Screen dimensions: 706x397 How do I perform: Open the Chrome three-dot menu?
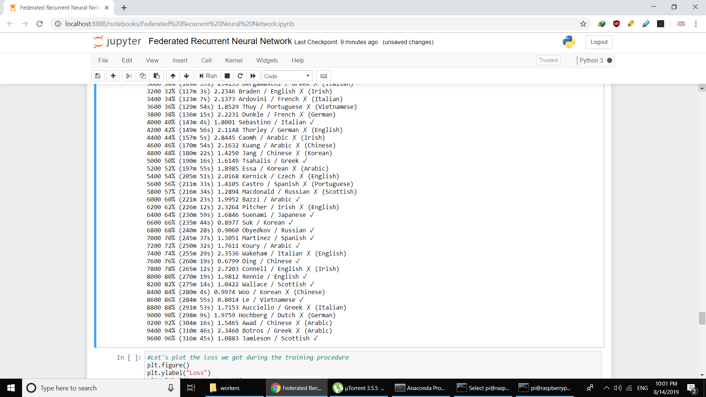696,24
